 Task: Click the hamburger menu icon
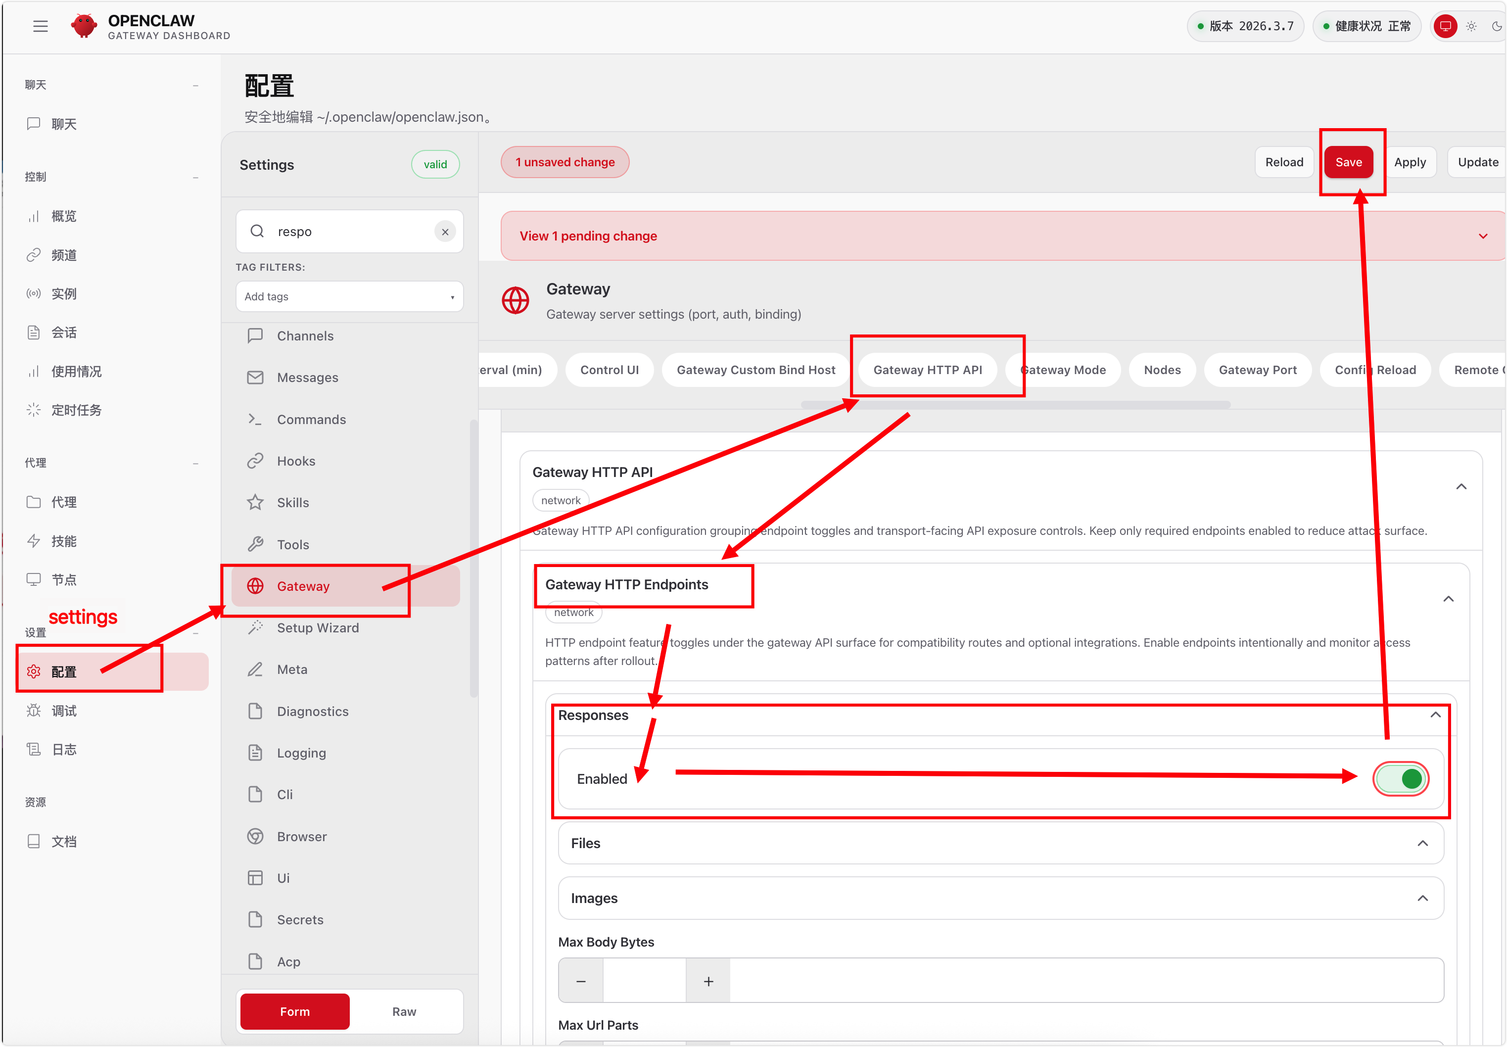[41, 26]
